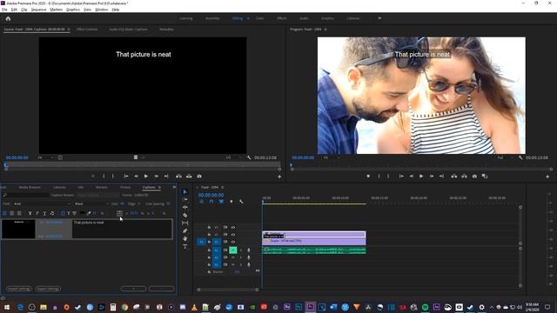Expand lower-left panel tab overflow chevron
Viewport: 557px width, 313px height.
coord(174,187)
